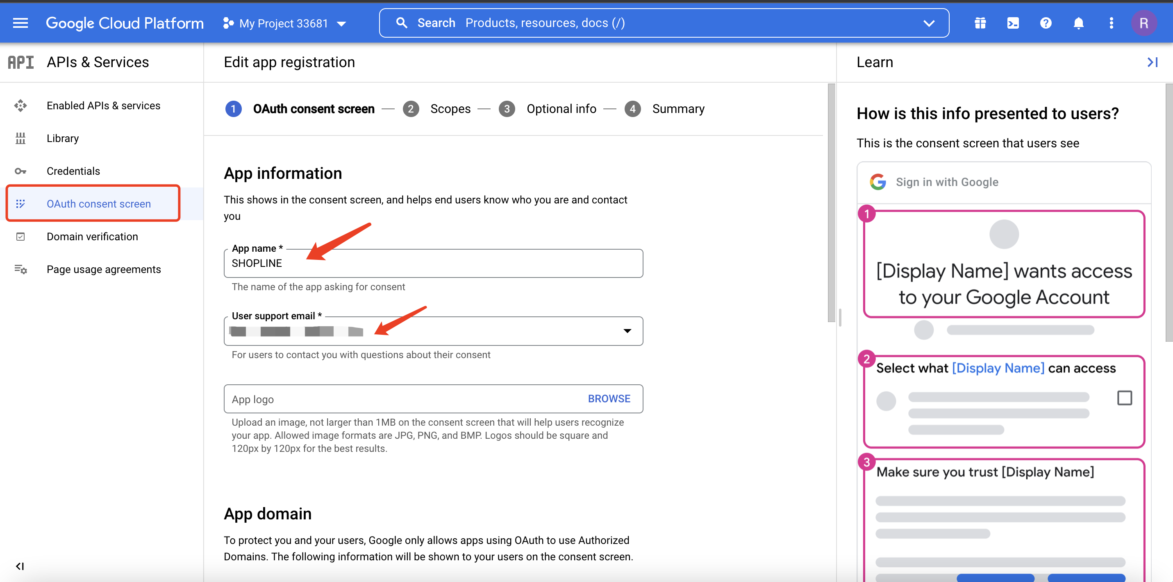Collapse the Learn panel
This screenshot has width=1173, height=582.
pos(1152,62)
